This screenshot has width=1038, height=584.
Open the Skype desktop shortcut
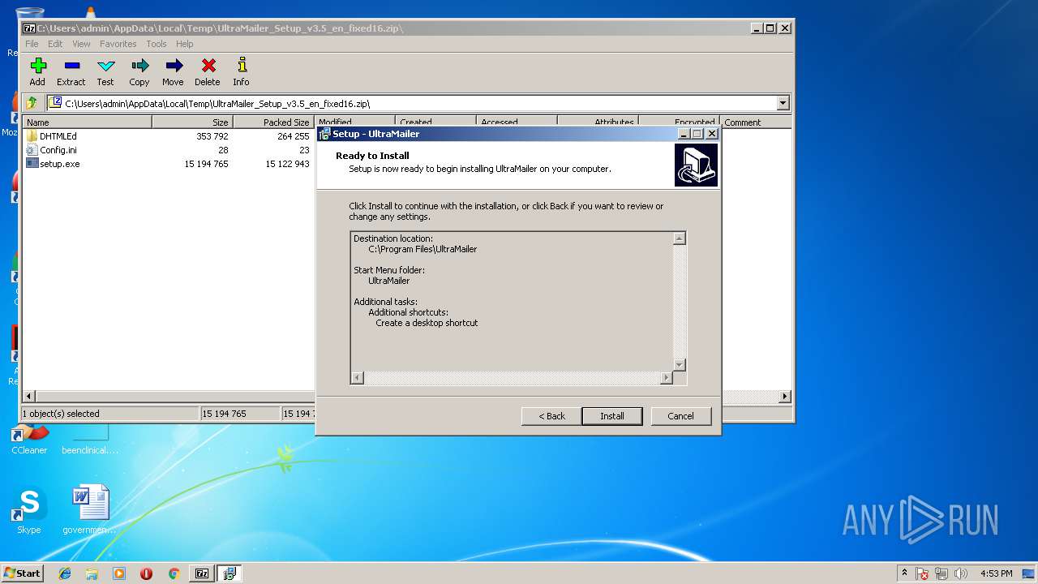tap(29, 511)
